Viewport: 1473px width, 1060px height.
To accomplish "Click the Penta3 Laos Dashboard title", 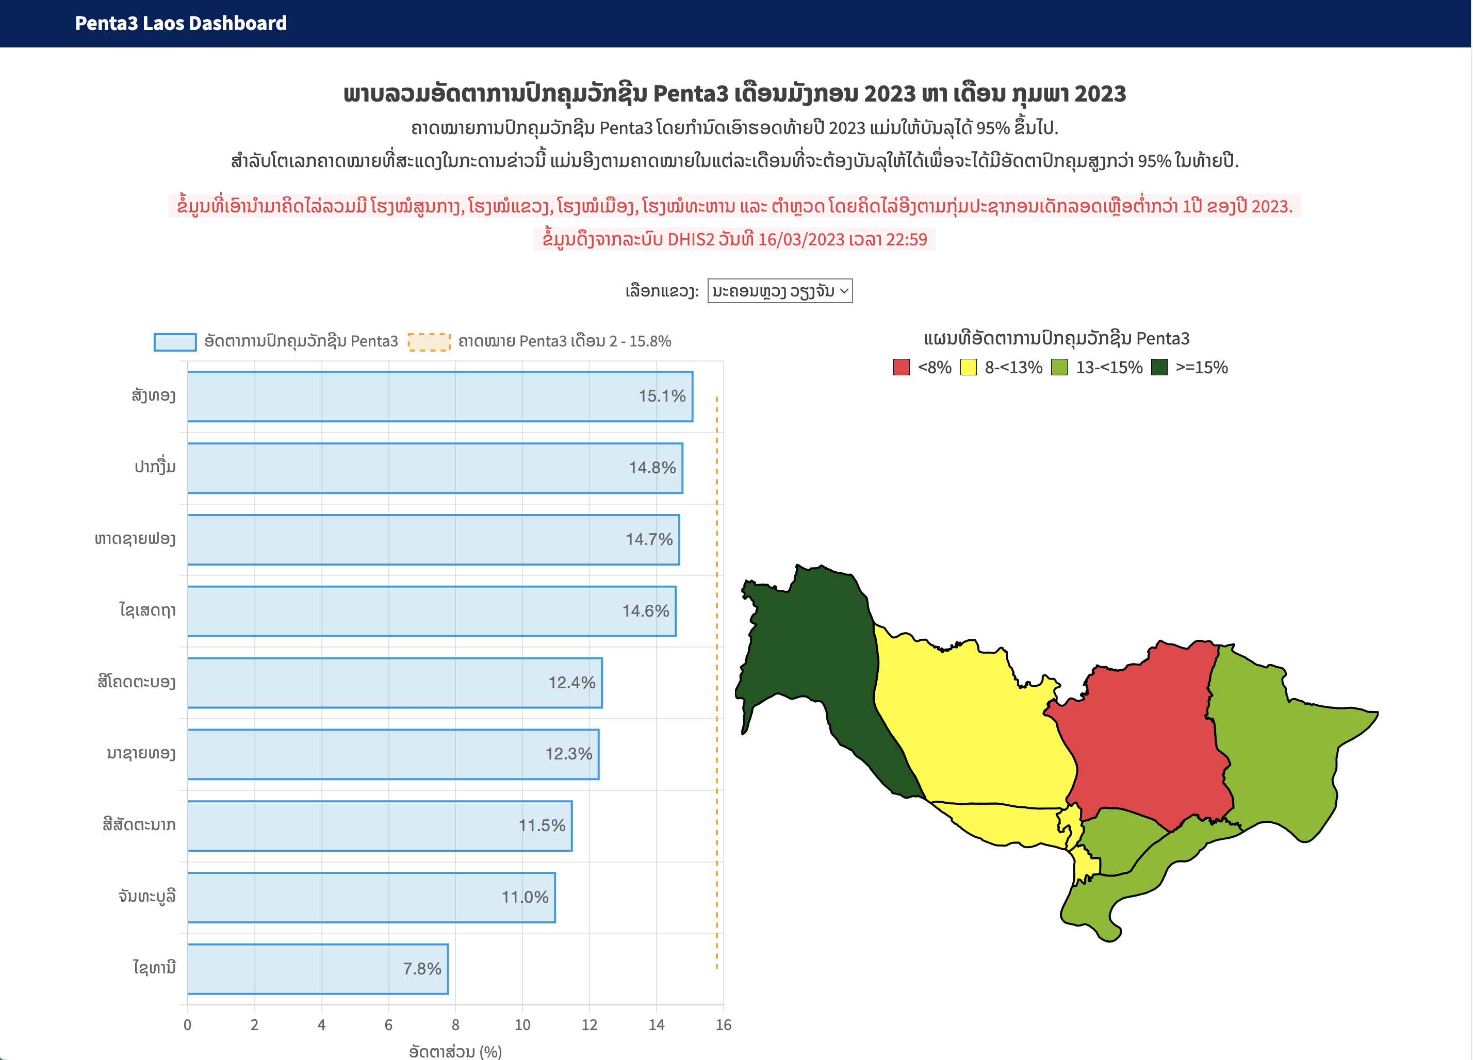I will (181, 23).
